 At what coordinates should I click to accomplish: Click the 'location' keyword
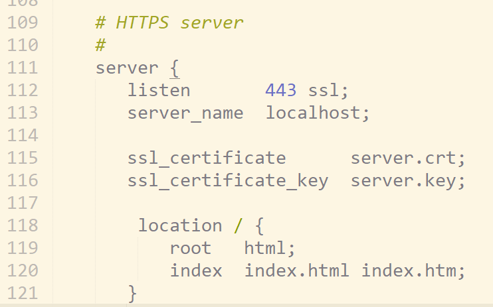tap(180, 225)
